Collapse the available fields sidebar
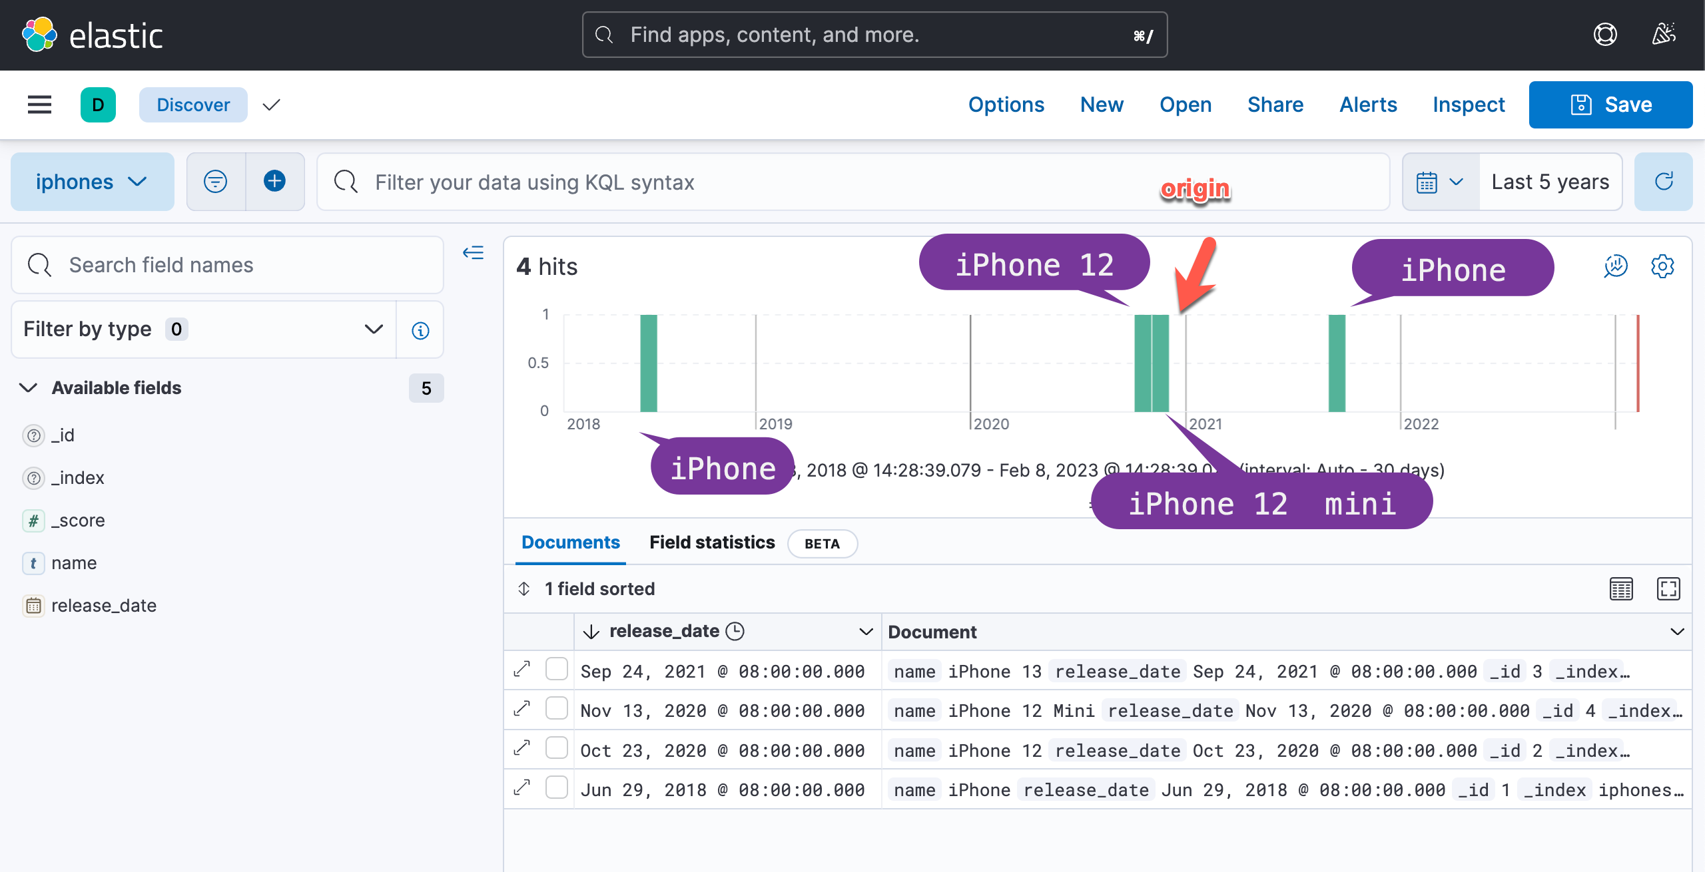Viewport: 1705px width, 872px height. click(x=474, y=253)
